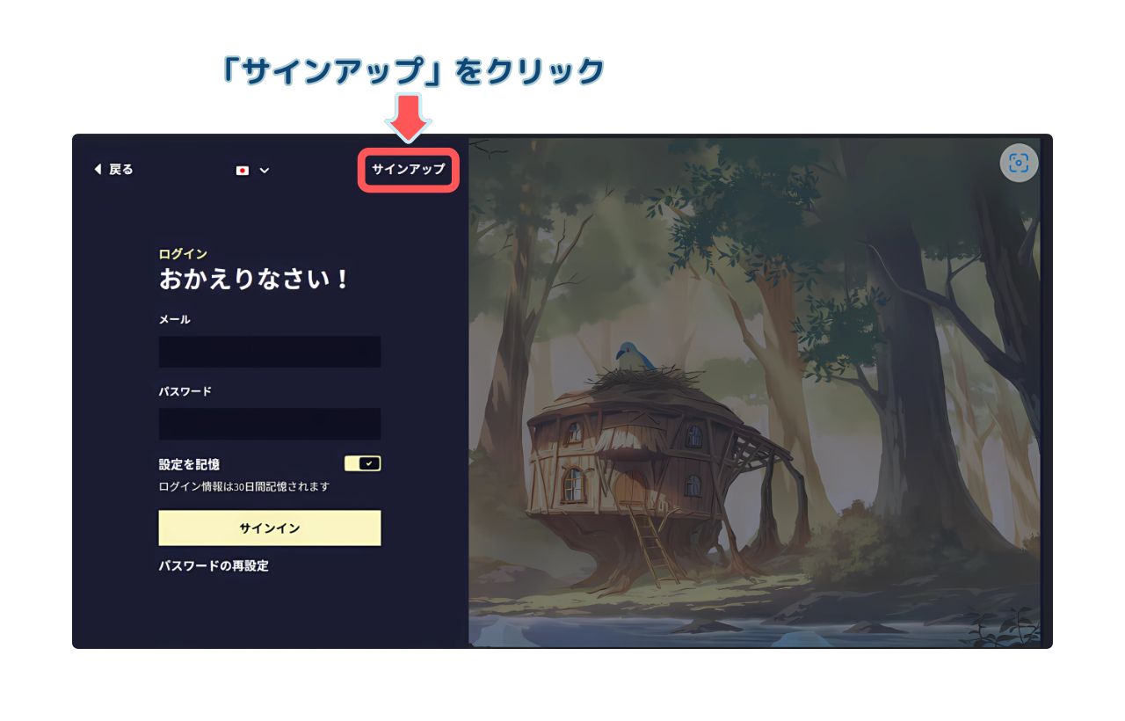
Task: Click the capture icon above the forest image
Action: click(x=1019, y=163)
